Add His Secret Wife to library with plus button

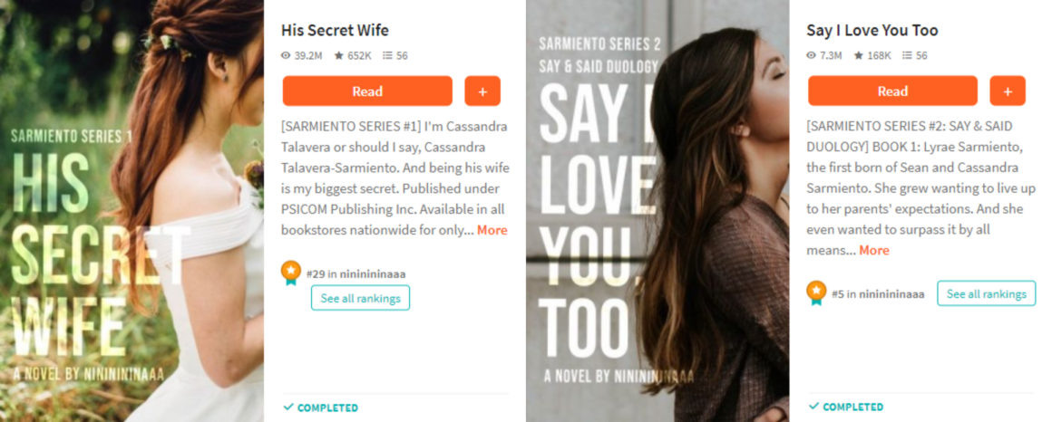[x=482, y=91]
